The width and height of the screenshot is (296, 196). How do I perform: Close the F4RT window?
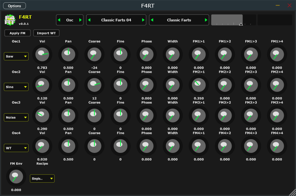pos(290,5)
